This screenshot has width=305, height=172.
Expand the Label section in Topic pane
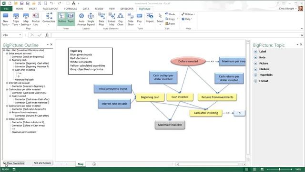[x=255, y=52]
